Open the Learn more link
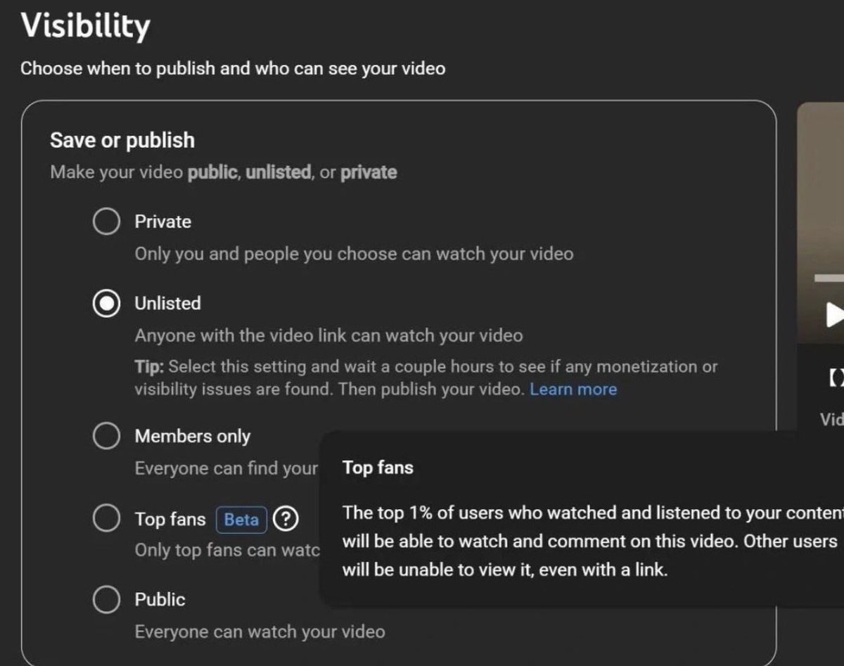 pos(573,390)
